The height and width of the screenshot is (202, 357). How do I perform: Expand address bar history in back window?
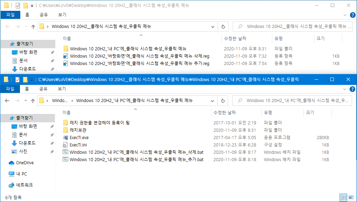pyautogui.click(x=213, y=27)
